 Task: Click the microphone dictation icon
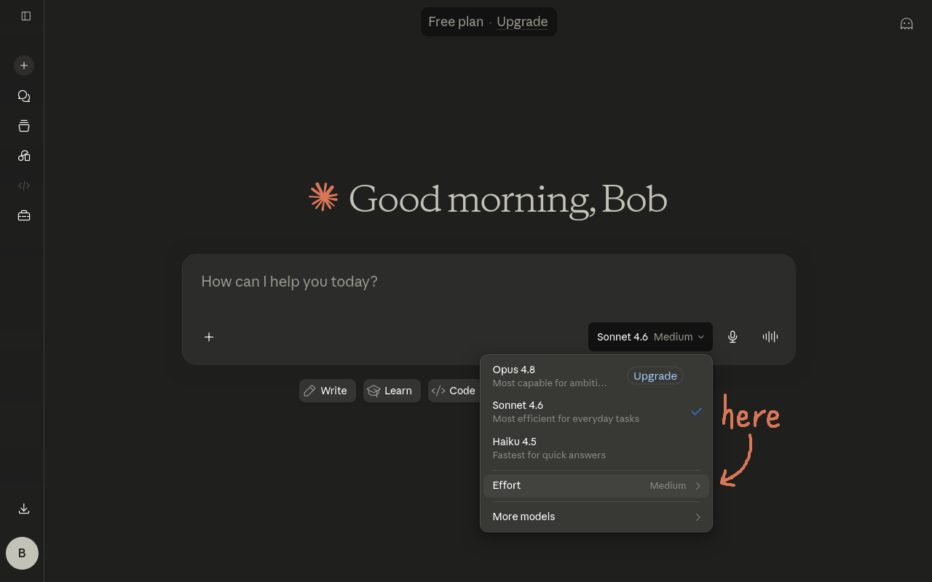coord(732,337)
